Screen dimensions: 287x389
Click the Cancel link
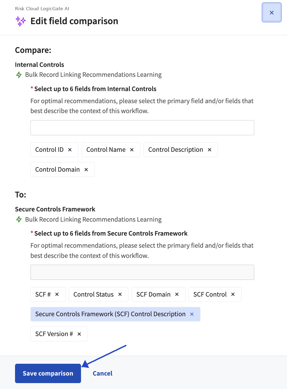point(102,373)
